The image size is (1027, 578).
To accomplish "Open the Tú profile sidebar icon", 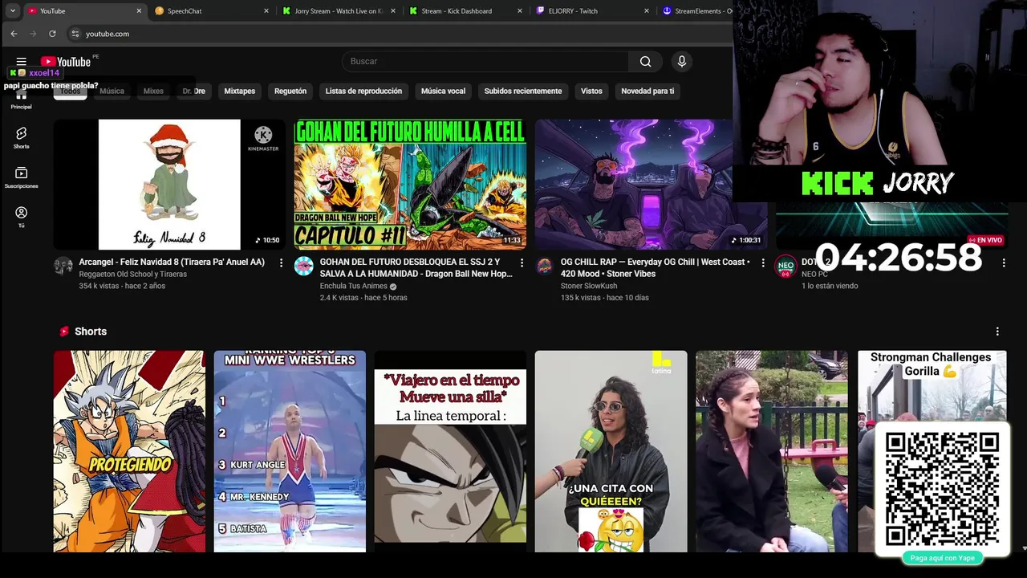I will click(x=22, y=218).
